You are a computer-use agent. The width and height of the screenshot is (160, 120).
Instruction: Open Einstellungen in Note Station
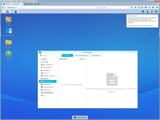[96, 55]
